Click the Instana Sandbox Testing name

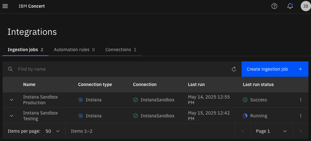point(40,116)
